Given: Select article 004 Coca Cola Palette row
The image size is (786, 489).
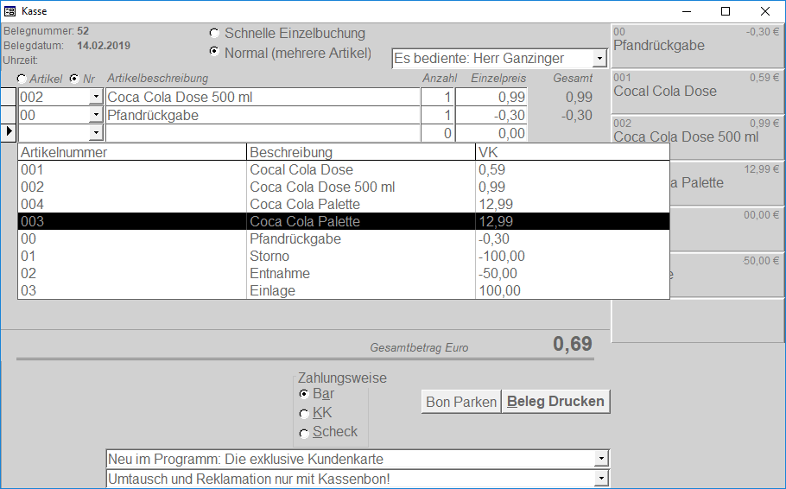Looking at the screenshot, I should (344, 204).
